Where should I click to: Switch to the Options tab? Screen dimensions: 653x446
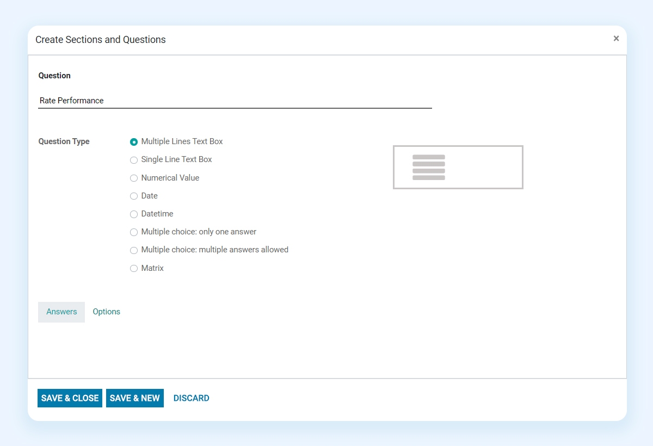pos(107,312)
